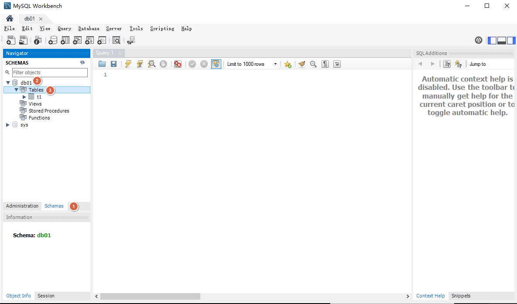Create a new stored procedure icon
This screenshot has width=517, height=304.
coord(89,40)
